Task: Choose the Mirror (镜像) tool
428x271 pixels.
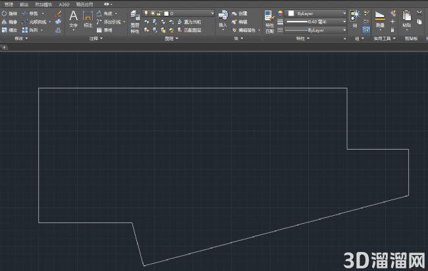Action: [9, 22]
